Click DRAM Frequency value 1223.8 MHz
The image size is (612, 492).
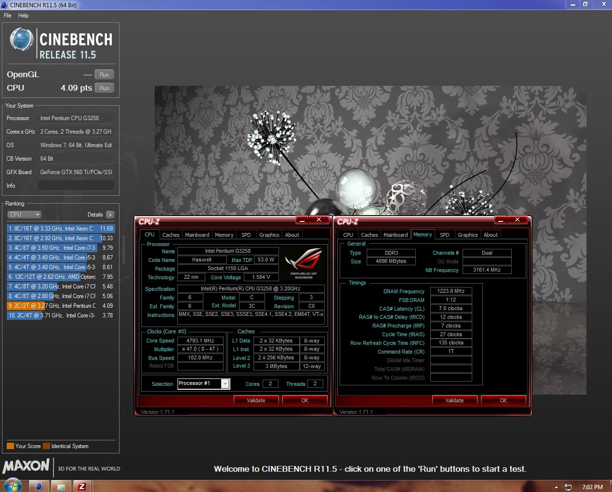coord(451,291)
